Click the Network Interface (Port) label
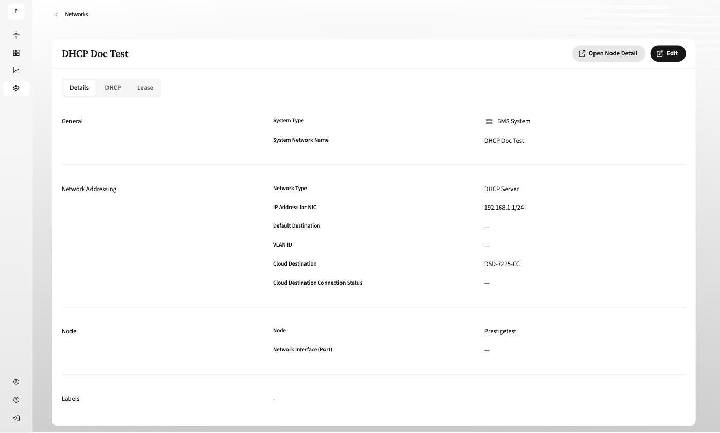720x433 pixels. click(x=302, y=350)
